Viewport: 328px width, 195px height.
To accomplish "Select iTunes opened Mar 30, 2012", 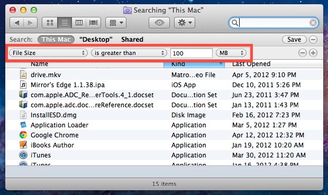I will pos(164,155).
